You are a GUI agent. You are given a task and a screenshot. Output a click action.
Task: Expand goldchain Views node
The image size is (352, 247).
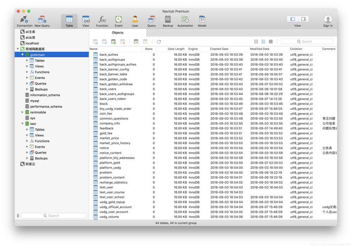(27, 66)
